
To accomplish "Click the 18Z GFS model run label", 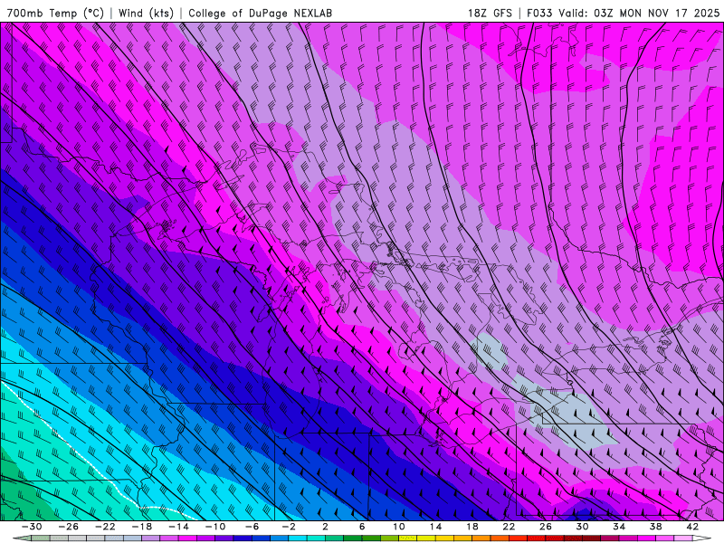I will [490, 14].
